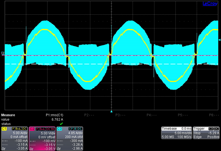The width and height of the screenshot is (221, 151).
Task: Click the Measure table heading
Action: pos(8,115)
